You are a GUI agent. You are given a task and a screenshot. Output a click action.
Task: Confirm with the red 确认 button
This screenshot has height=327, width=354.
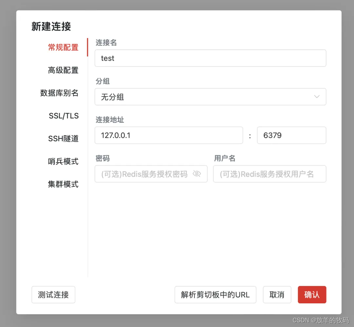pyautogui.click(x=312, y=295)
